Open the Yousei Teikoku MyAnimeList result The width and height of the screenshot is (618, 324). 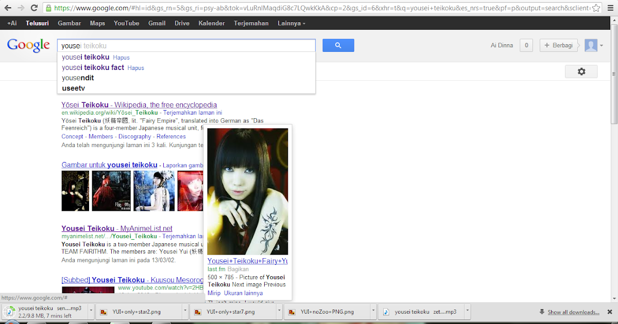coord(117,228)
